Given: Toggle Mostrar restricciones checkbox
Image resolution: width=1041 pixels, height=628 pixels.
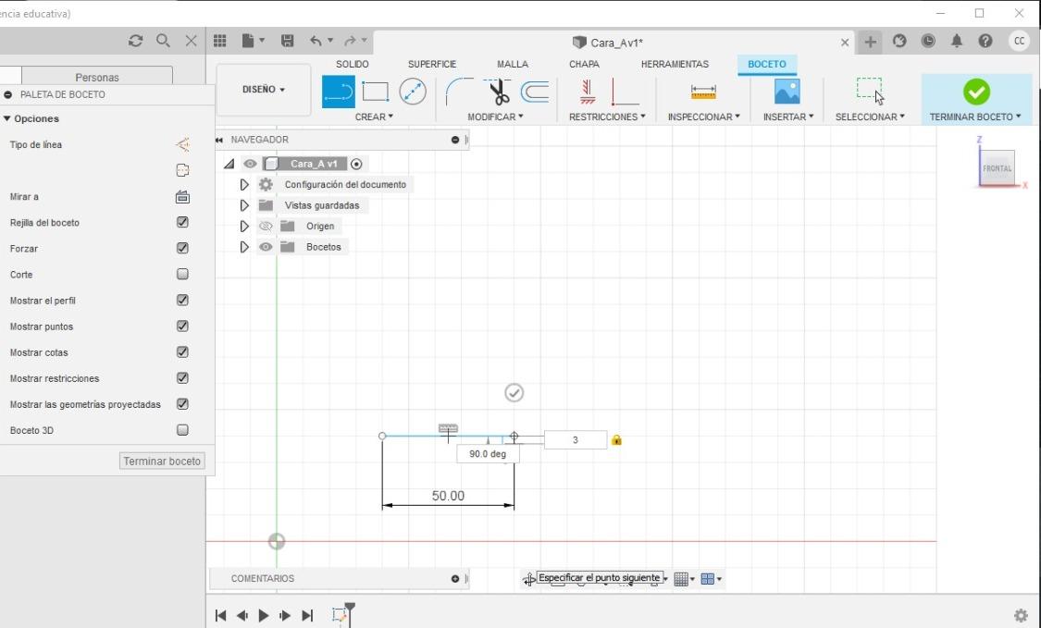Looking at the screenshot, I should pyautogui.click(x=182, y=377).
